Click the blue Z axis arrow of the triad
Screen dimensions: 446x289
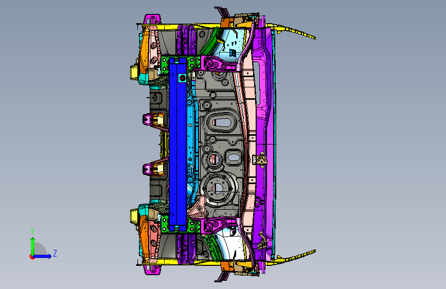[x=43, y=256]
